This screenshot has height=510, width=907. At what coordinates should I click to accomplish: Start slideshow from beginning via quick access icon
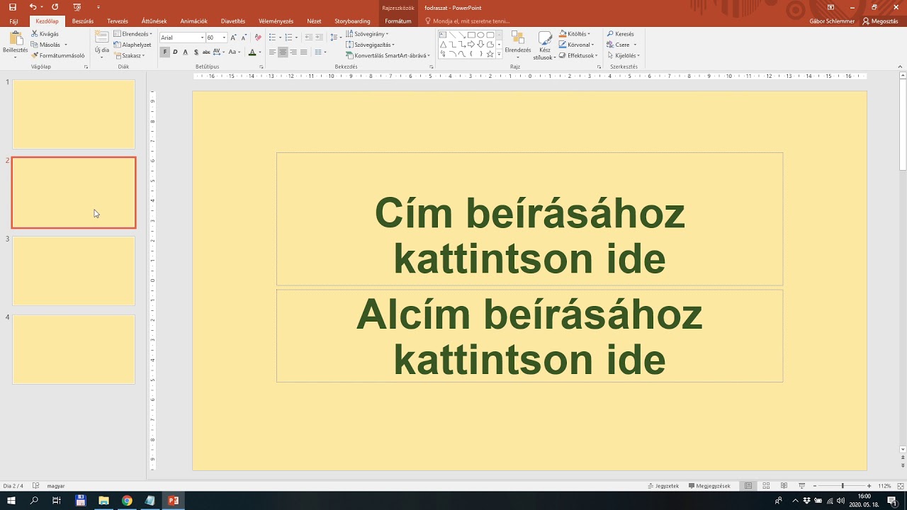click(77, 7)
